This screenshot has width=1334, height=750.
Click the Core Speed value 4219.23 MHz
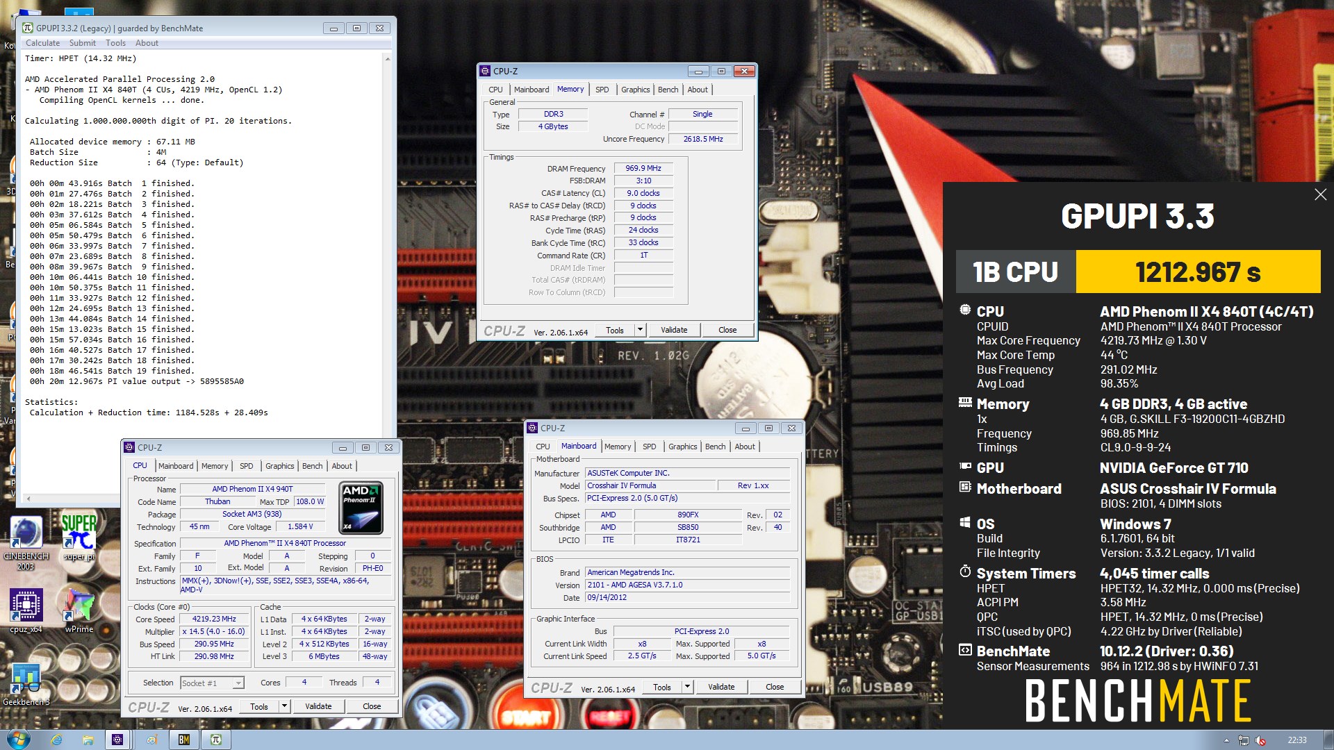point(214,619)
